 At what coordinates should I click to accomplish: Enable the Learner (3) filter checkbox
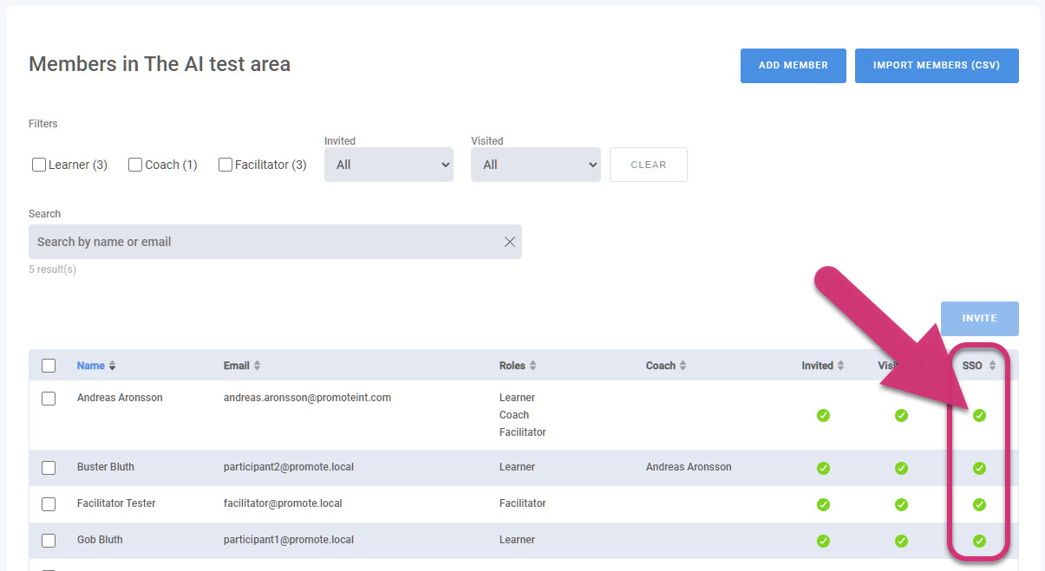[x=39, y=165]
